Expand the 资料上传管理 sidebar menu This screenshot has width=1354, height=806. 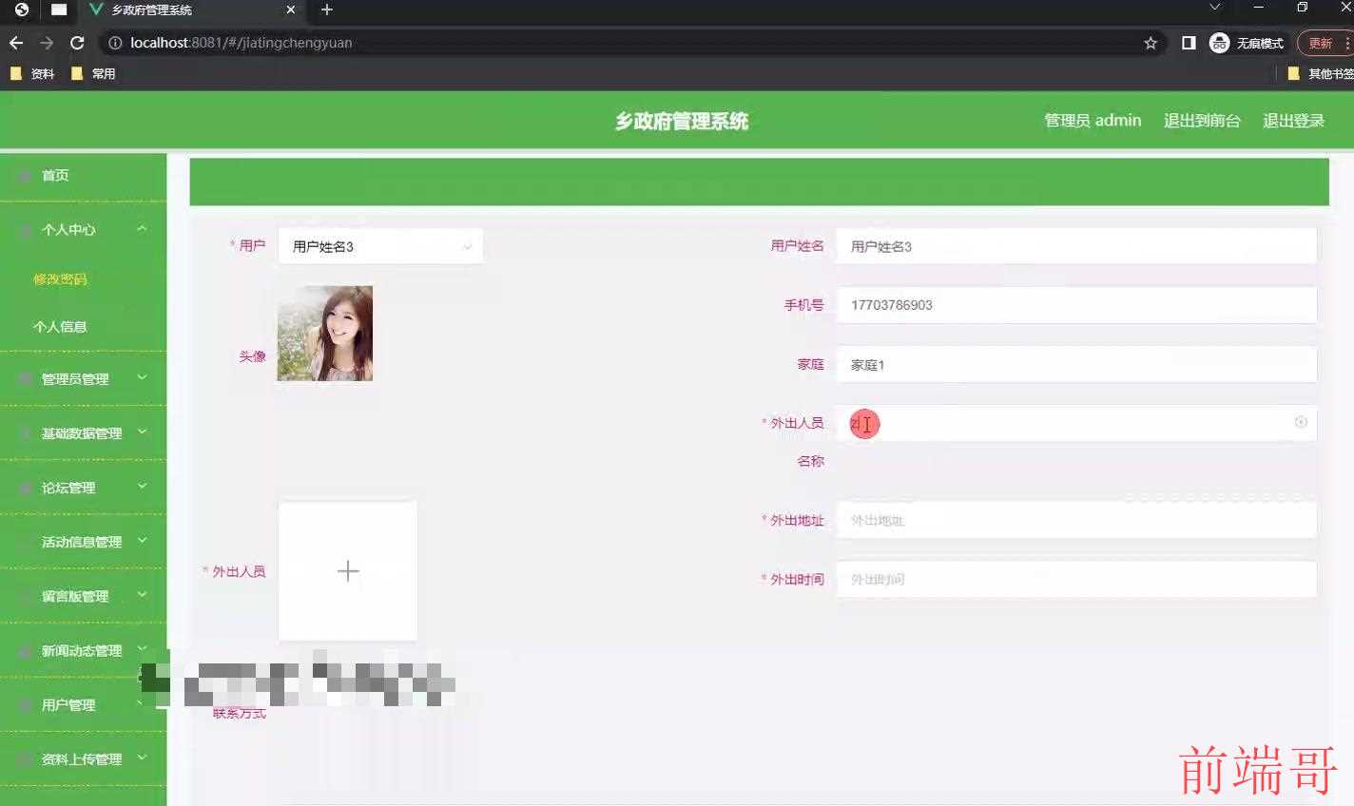point(83,758)
